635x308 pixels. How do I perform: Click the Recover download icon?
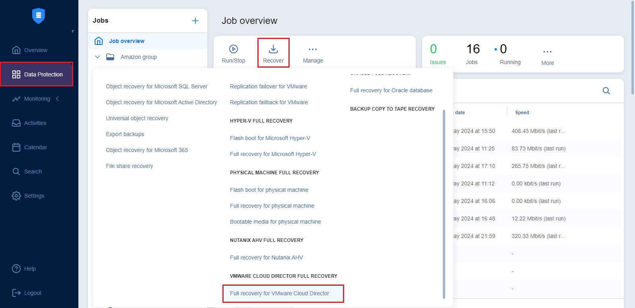(x=273, y=49)
